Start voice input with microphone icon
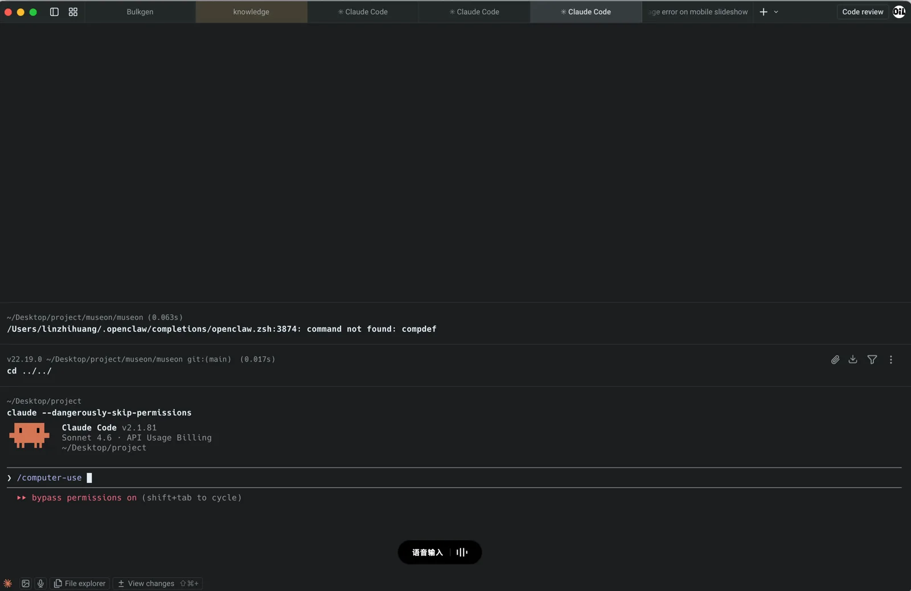The image size is (911, 591). tap(40, 583)
